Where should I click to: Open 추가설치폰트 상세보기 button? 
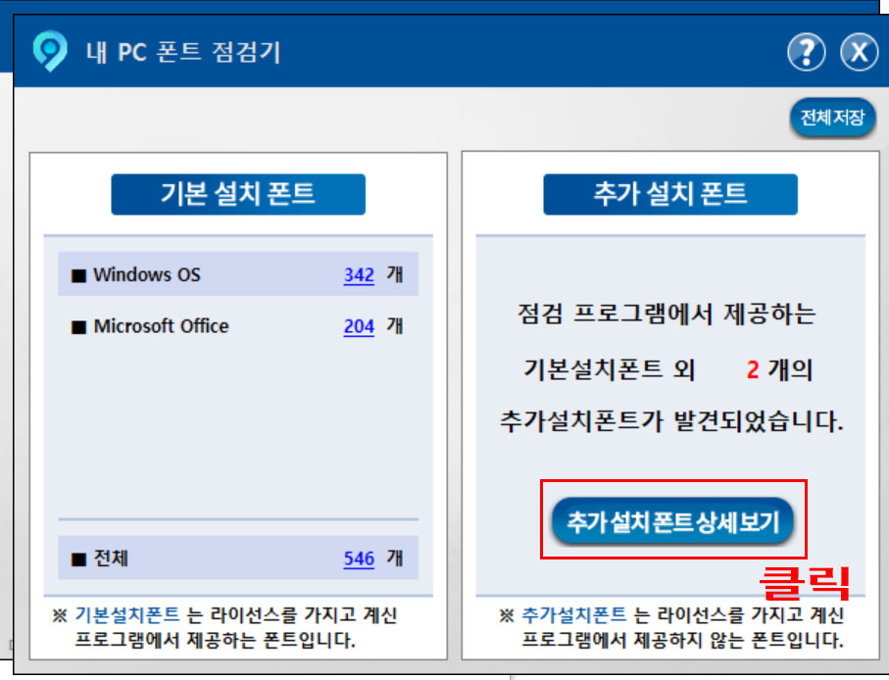click(x=672, y=521)
